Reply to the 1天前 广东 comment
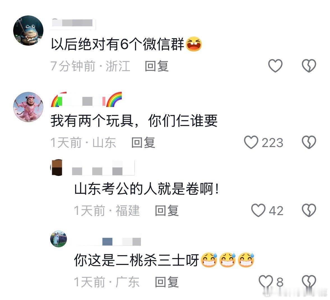The image size is (330, 300). 167,282
